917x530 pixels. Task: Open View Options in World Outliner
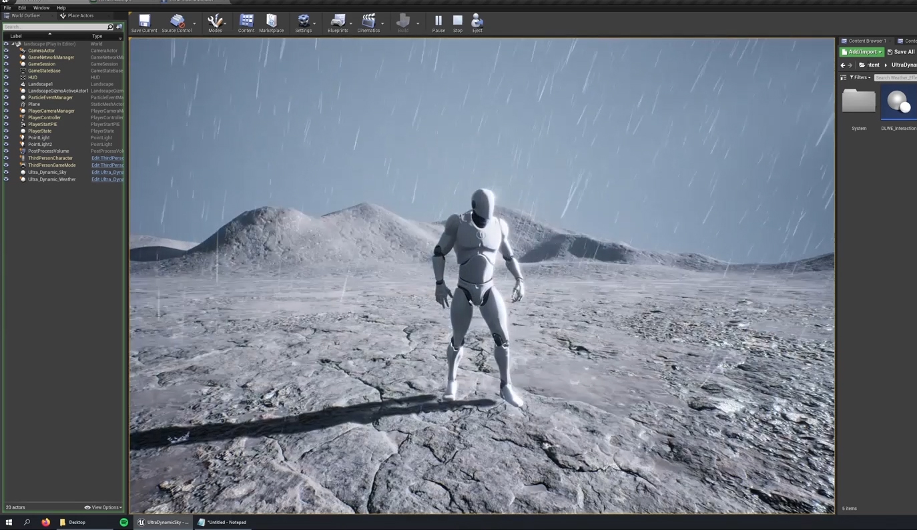(x=103, y=507)
